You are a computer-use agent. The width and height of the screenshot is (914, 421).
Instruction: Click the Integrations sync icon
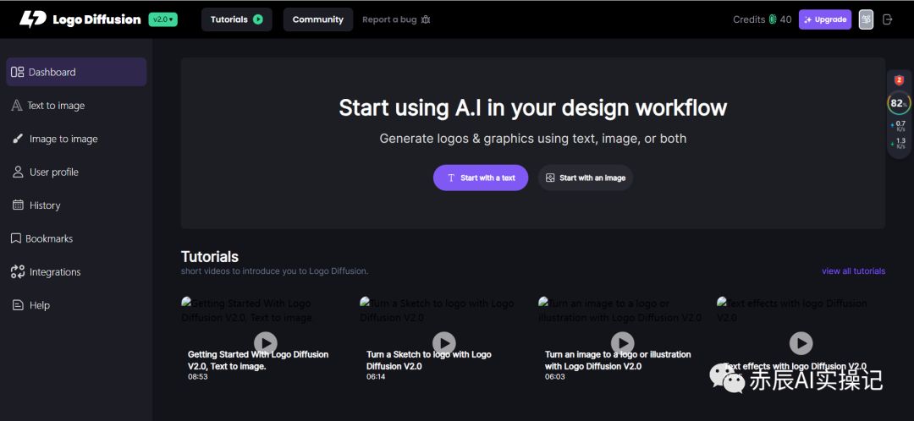[x=18, y=271]
